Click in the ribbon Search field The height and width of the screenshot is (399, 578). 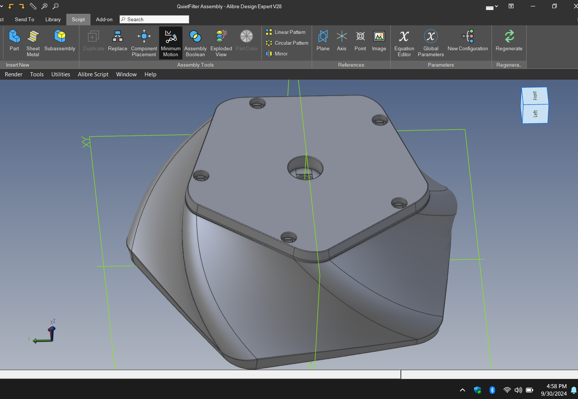pos(154,19)
